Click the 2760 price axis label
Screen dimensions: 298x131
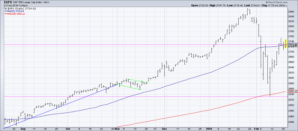coord(291,36)
